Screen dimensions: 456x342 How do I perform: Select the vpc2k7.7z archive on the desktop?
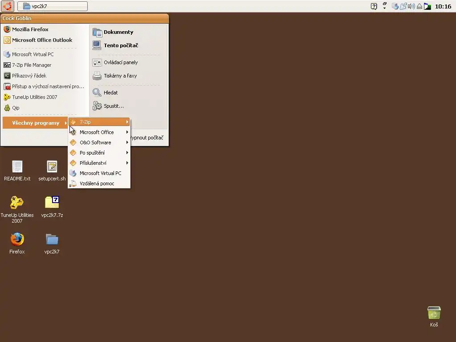[52, 207]
